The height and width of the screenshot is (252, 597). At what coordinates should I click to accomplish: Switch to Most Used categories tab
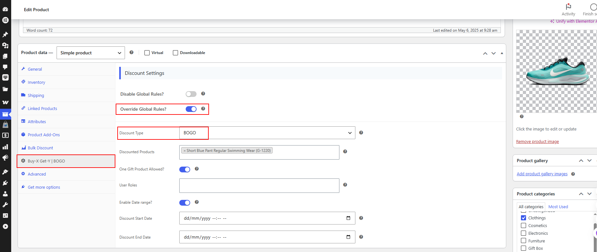[558, 207]
